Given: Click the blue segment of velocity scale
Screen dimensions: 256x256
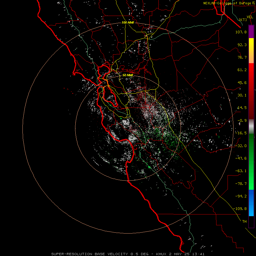Looking at the screenshot, I should 251,203.
